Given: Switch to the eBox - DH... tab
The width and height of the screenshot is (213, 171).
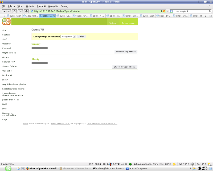Looking at the screenshot, I should tap(164, 16).
